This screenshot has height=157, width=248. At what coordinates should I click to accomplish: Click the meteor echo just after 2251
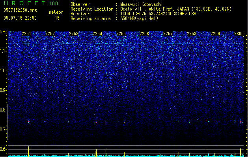(x=29, y=122)
